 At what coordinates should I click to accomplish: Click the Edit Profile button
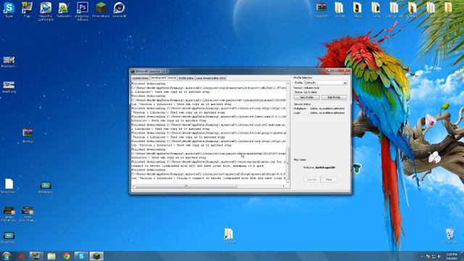coord(333,97)
